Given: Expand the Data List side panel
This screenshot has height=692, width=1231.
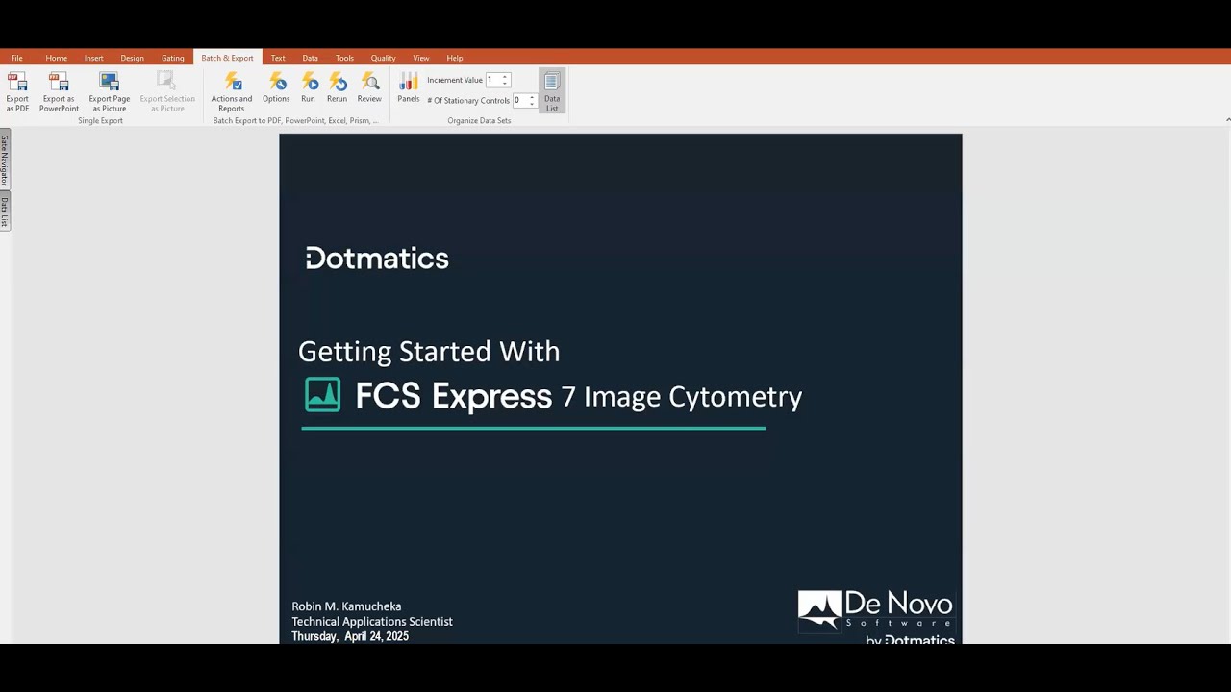Looking at the screenshot, I should pyautogui.click(x=5, y=211).
